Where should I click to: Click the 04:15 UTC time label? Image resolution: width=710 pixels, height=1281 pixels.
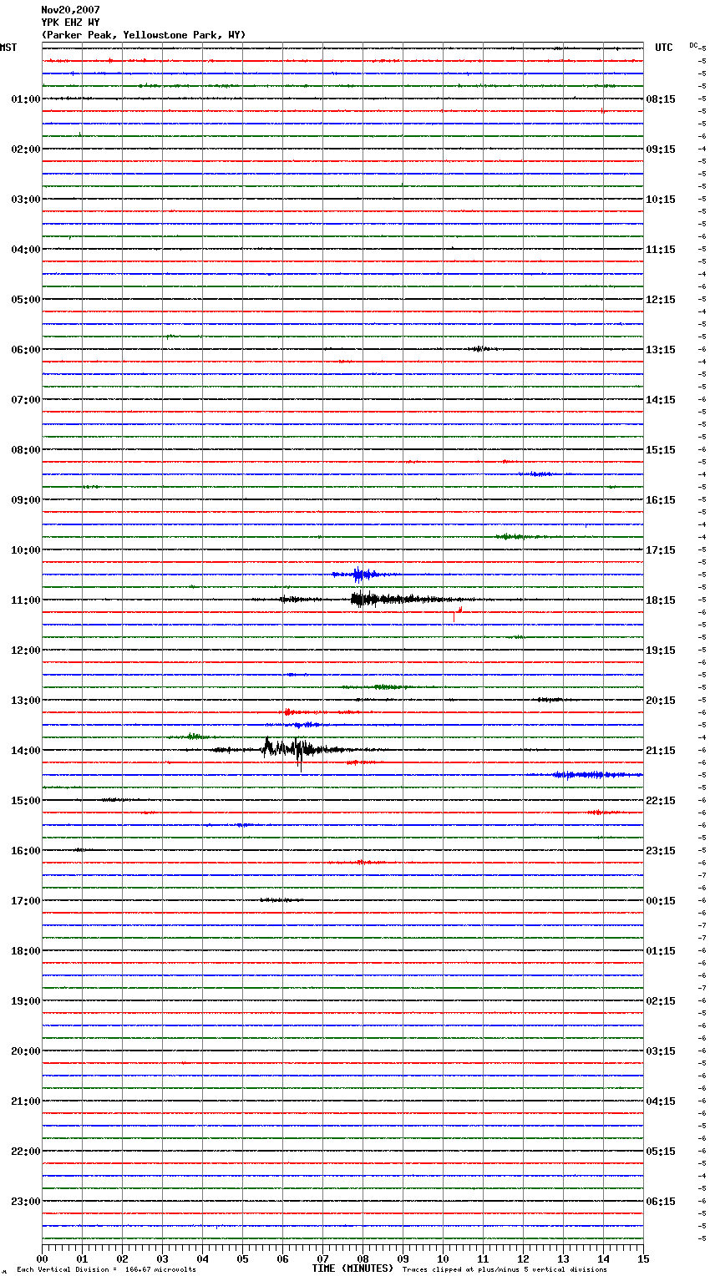pos(661,1101)
